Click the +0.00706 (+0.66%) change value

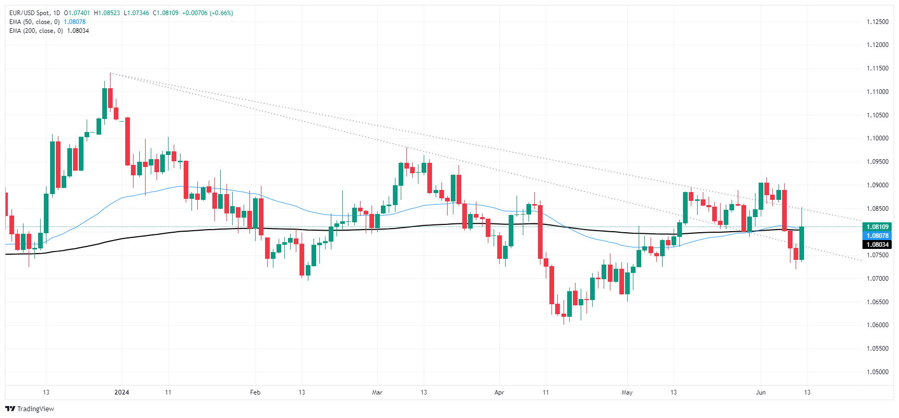(208, 13)
